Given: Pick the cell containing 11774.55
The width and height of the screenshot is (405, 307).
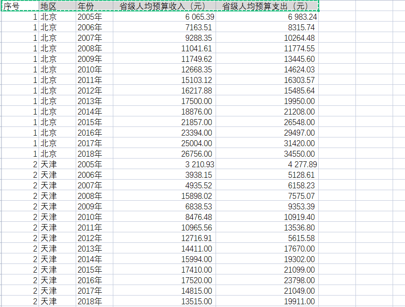Looking at the screenshot, I should pyautogui.click(x=267, y=48).
